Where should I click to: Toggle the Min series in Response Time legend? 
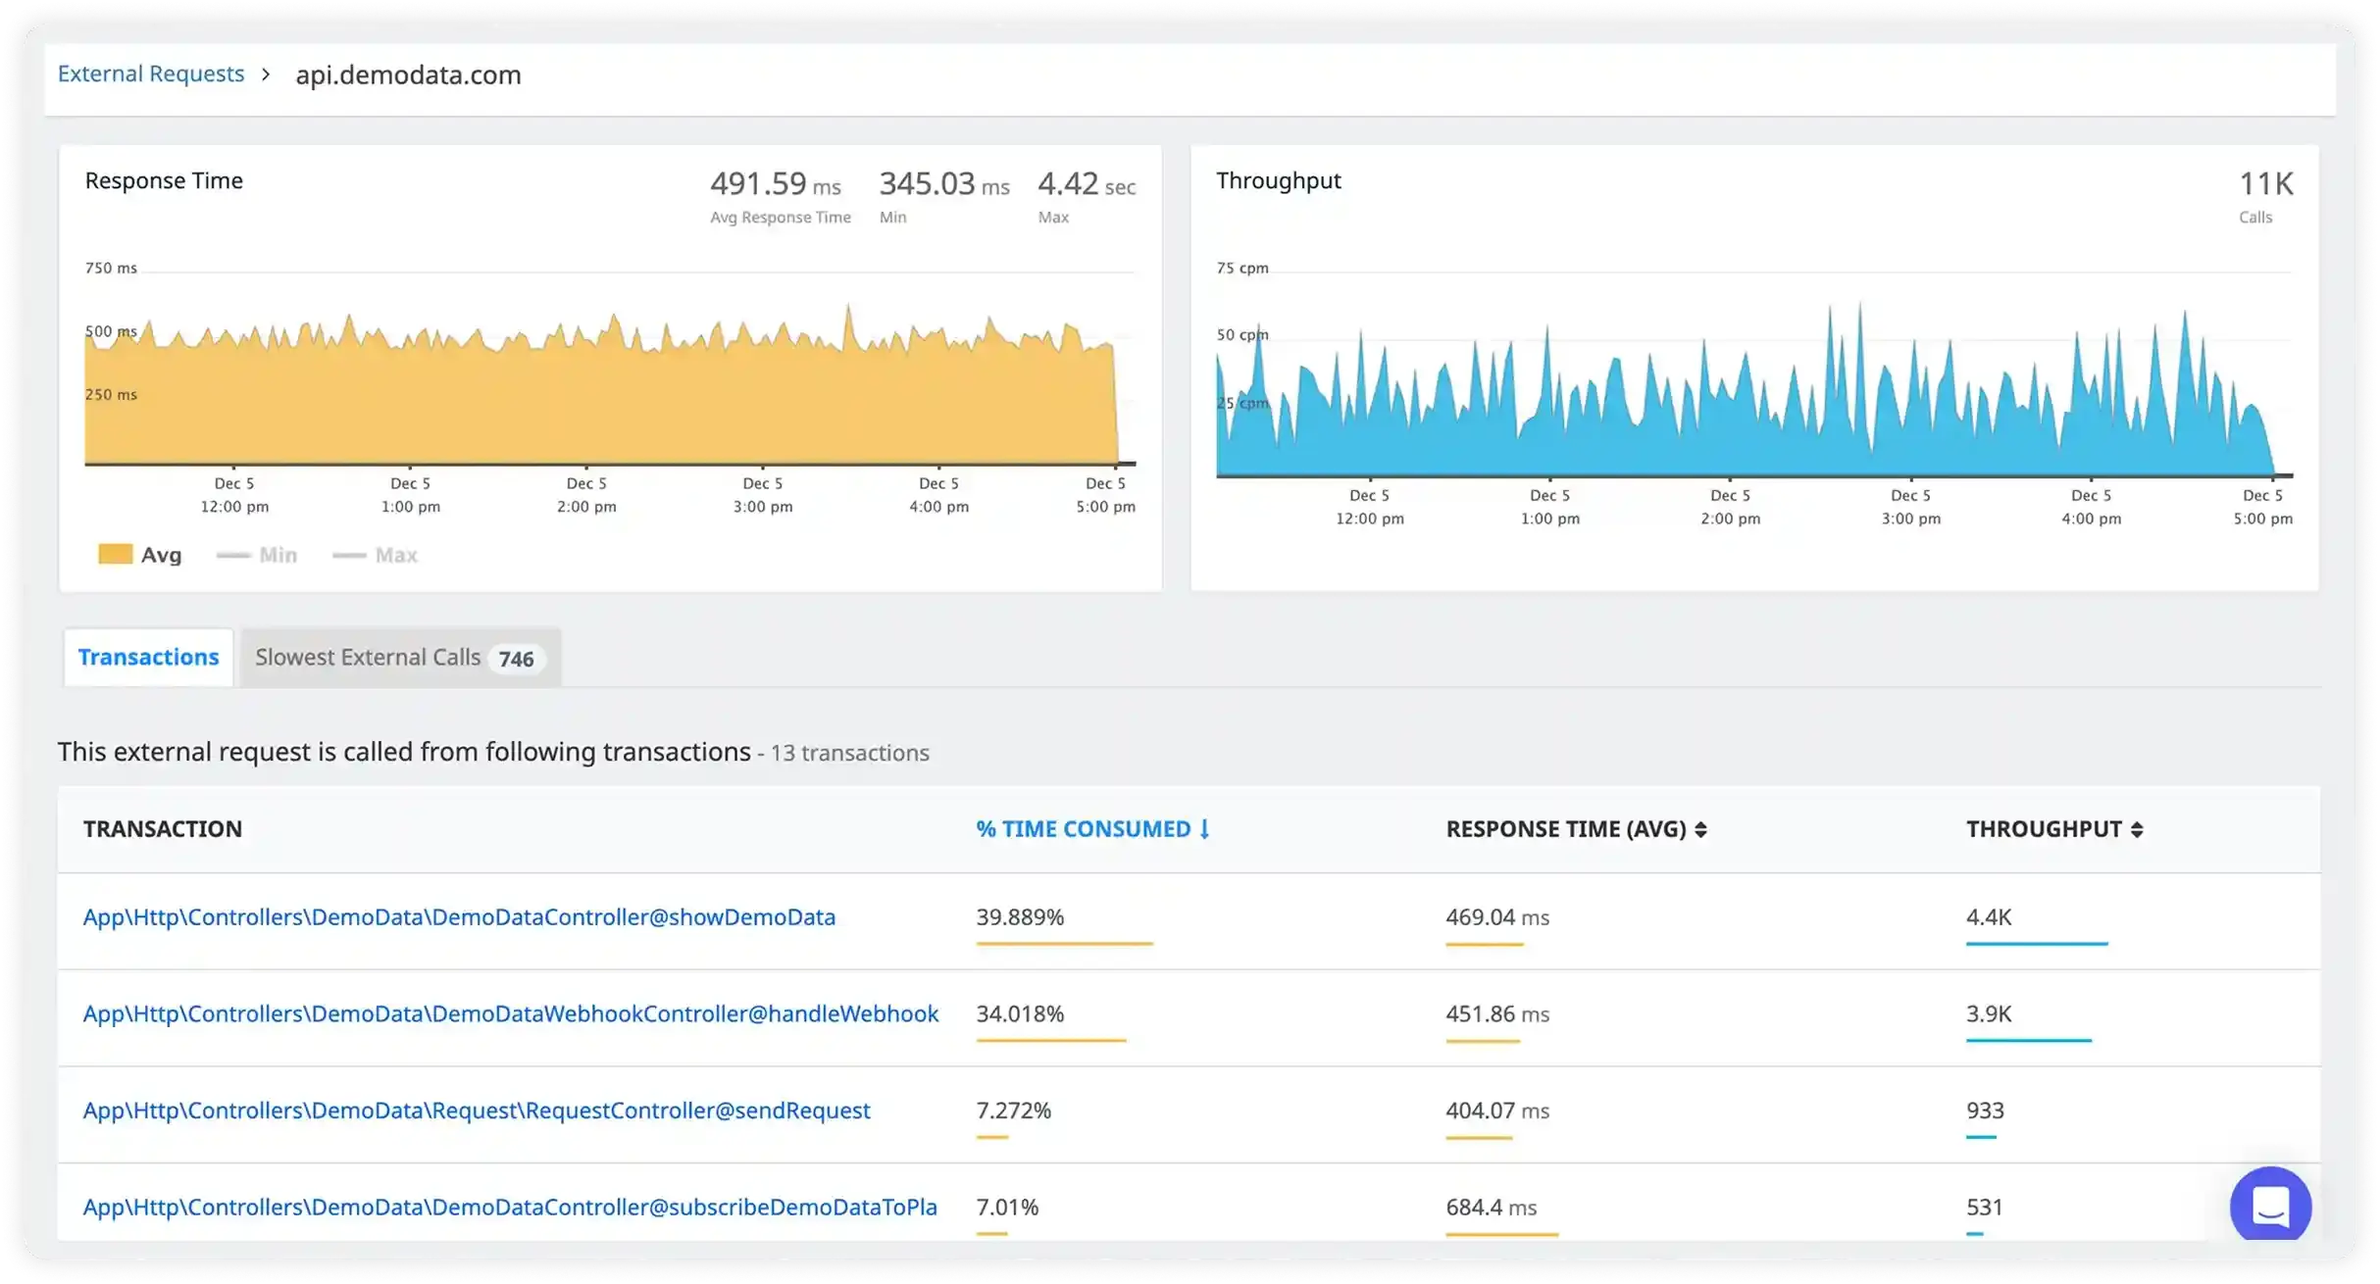(257, 554)
